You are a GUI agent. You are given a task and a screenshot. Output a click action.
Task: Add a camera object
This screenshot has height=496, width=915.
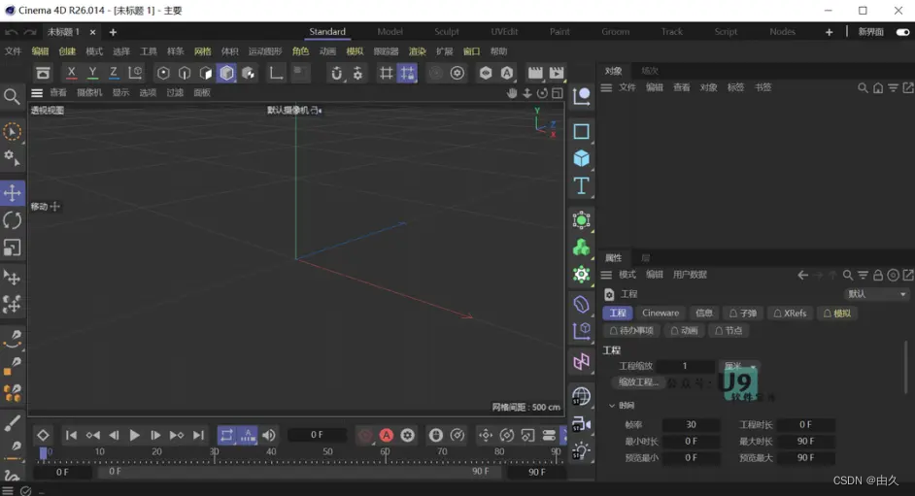[581, 424]
